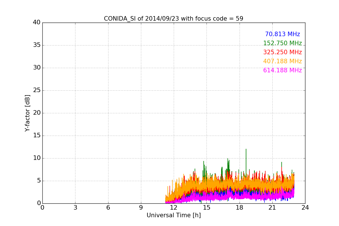Click the y-axis tick value 20
This screenshot has height=226, width=339.
(37, 113)
